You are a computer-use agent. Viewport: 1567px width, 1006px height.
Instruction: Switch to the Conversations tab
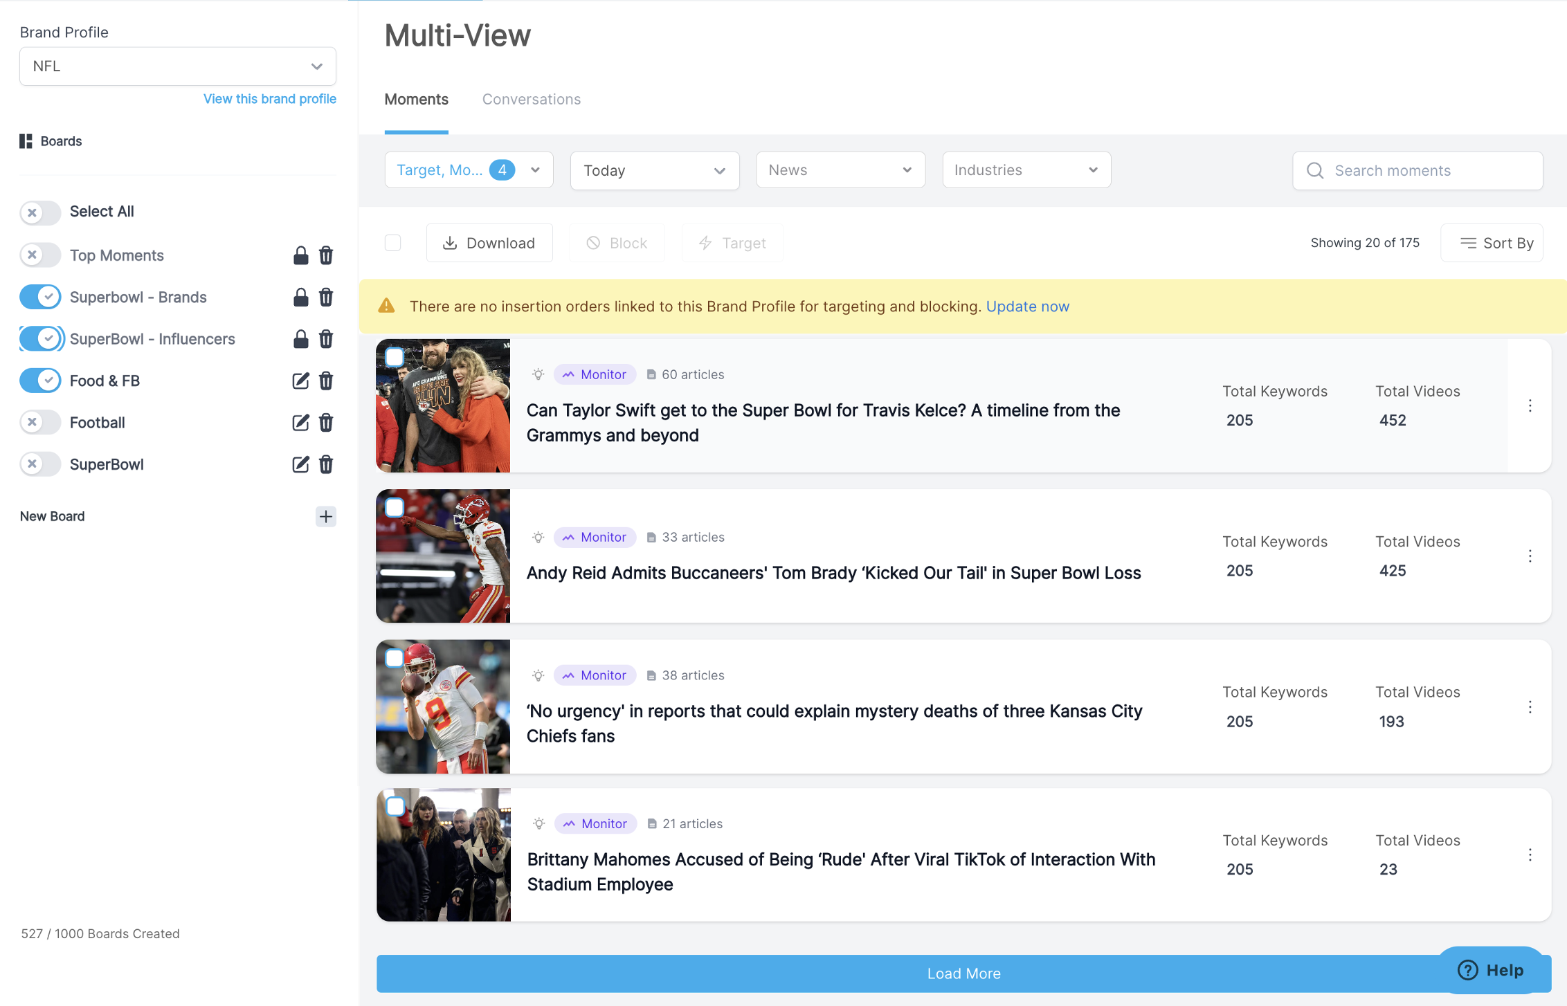pos(531,100)
